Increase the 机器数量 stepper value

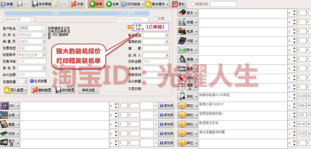pyautogui.click(x=26, y=80)
